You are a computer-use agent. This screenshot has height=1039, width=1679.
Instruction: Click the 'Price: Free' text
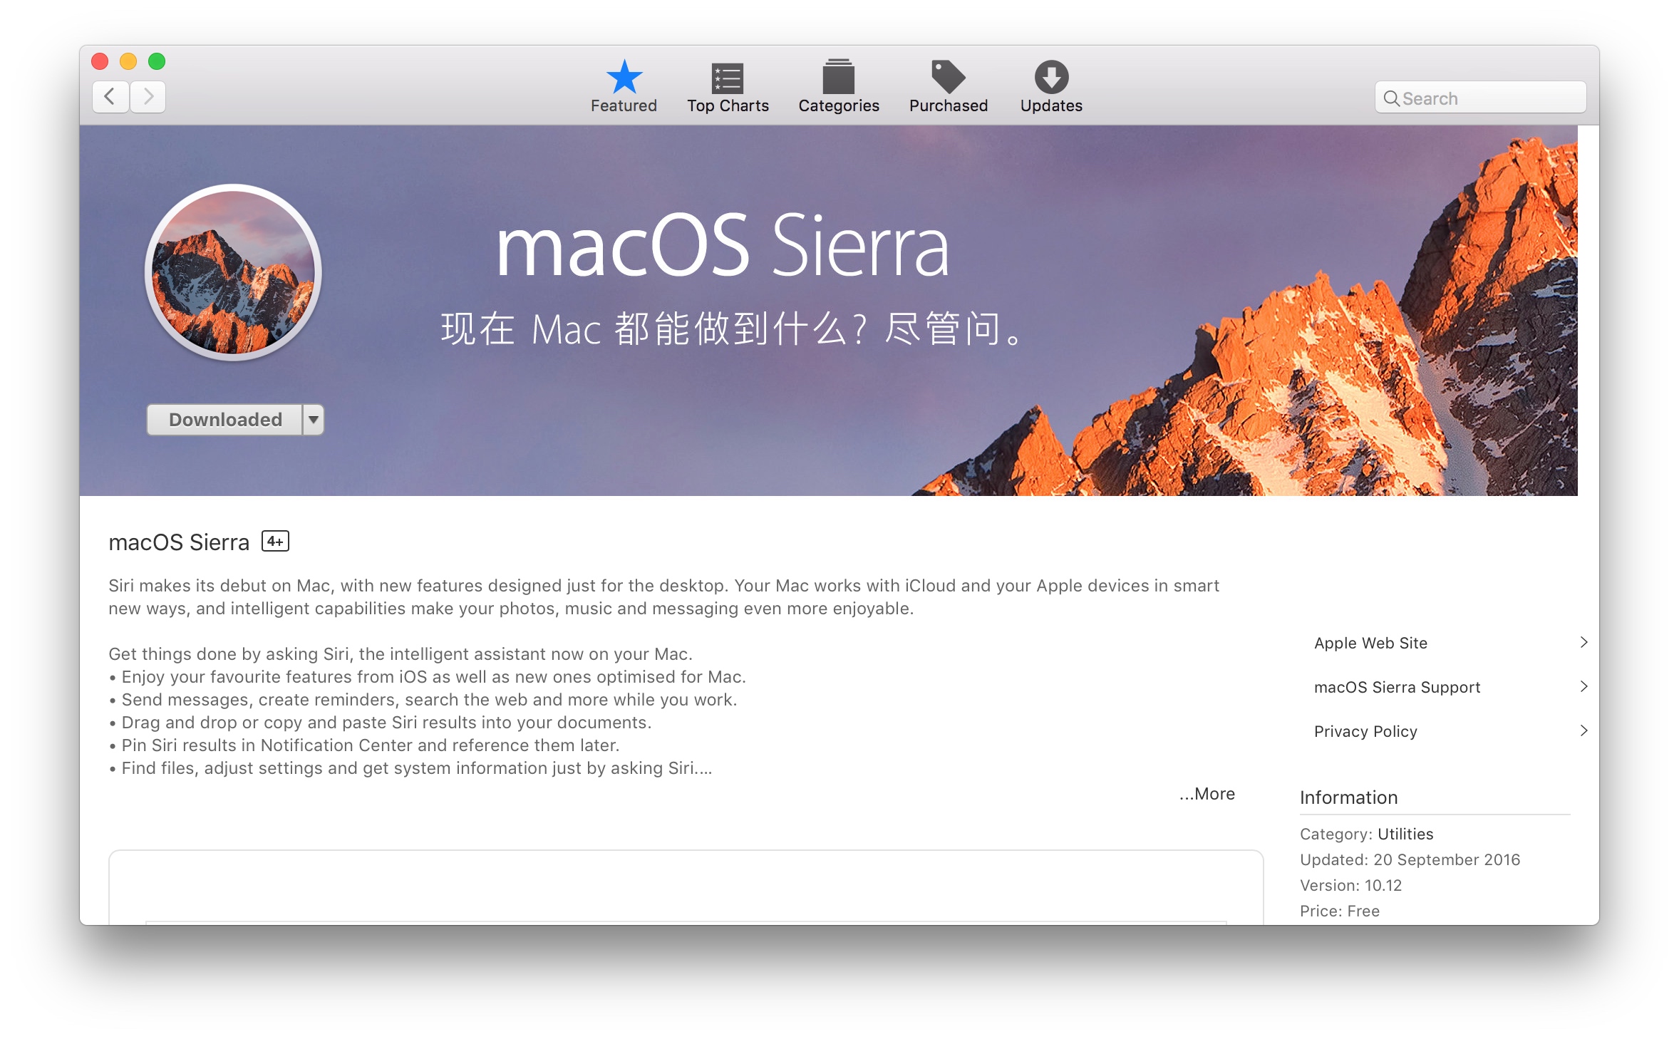coord(1340,911)
